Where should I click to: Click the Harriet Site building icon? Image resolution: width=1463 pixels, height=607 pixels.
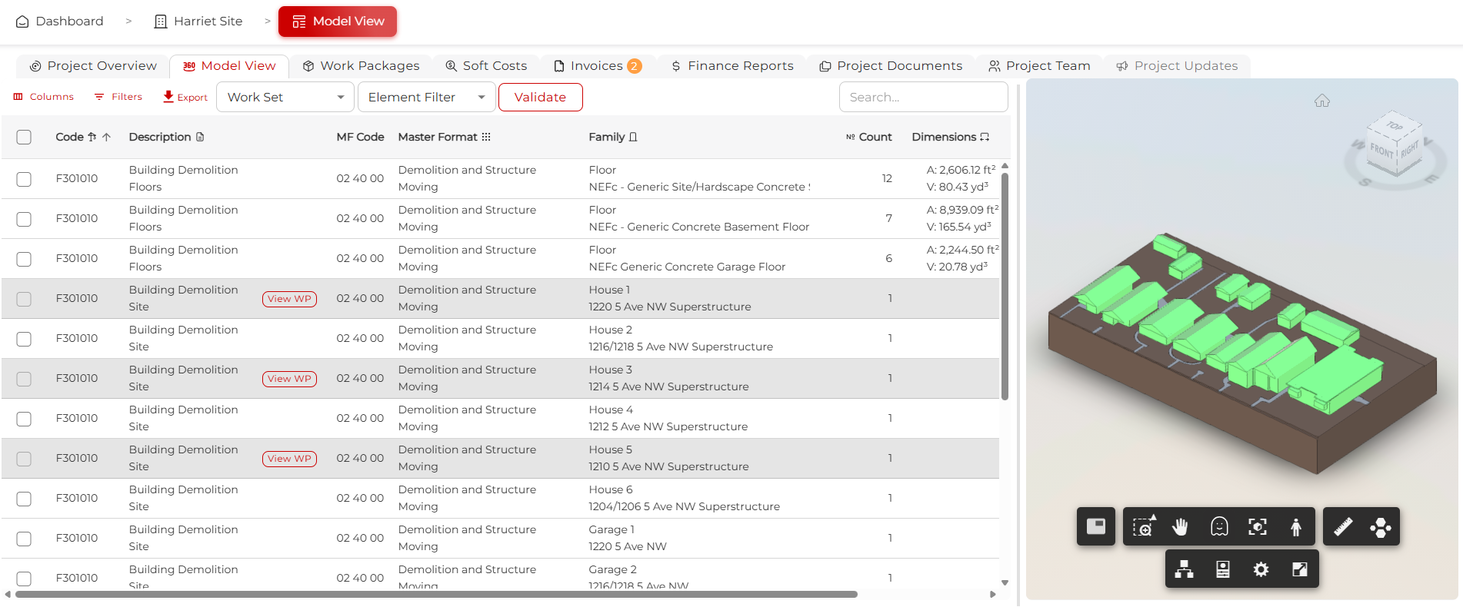[161, 22]
